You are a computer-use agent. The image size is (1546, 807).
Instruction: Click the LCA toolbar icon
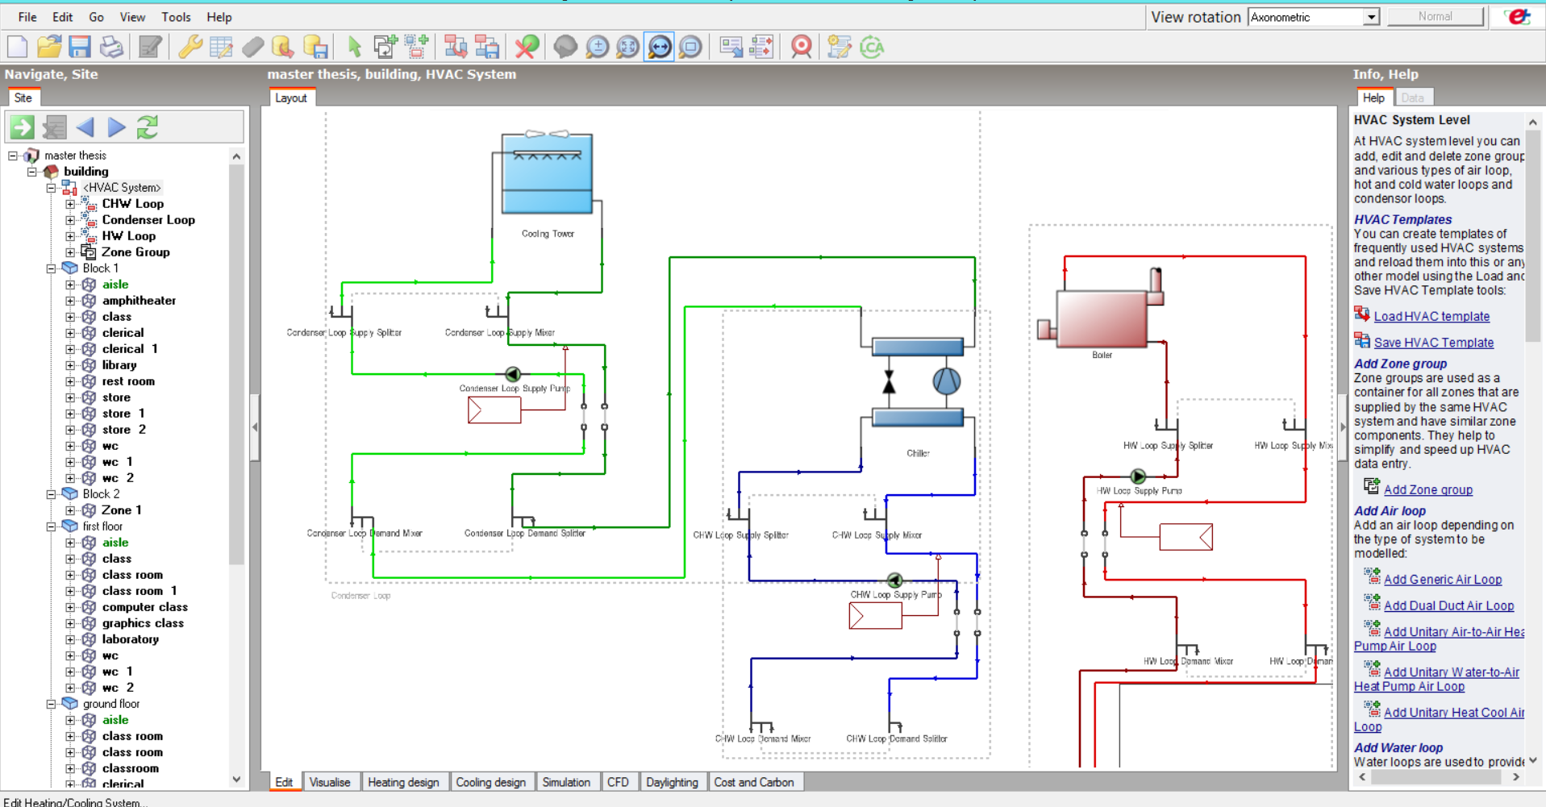tap(872, 47)
